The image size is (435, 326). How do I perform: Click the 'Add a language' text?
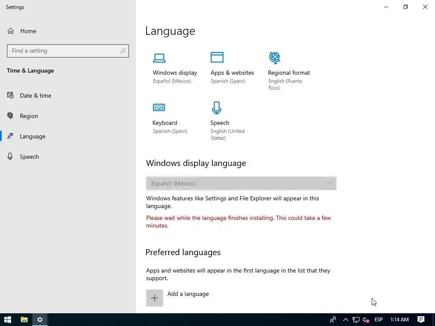[188, 294]
